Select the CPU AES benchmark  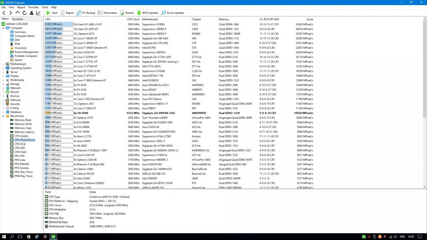point(18,148)
